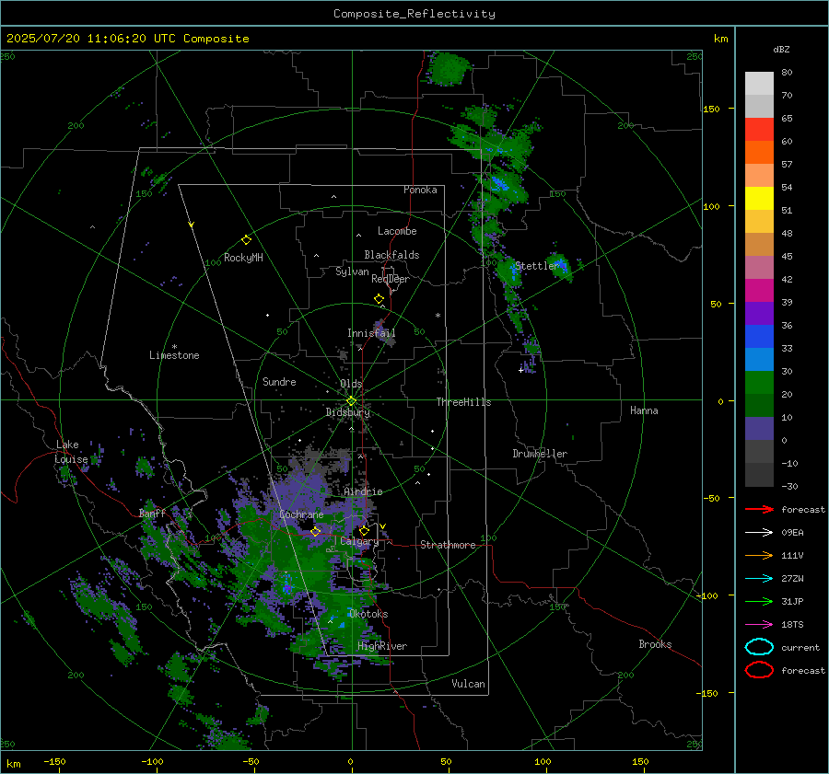Viewport: 829px width, 774px height.
Task: Click the Sundre map label
Action: [279, 382]
